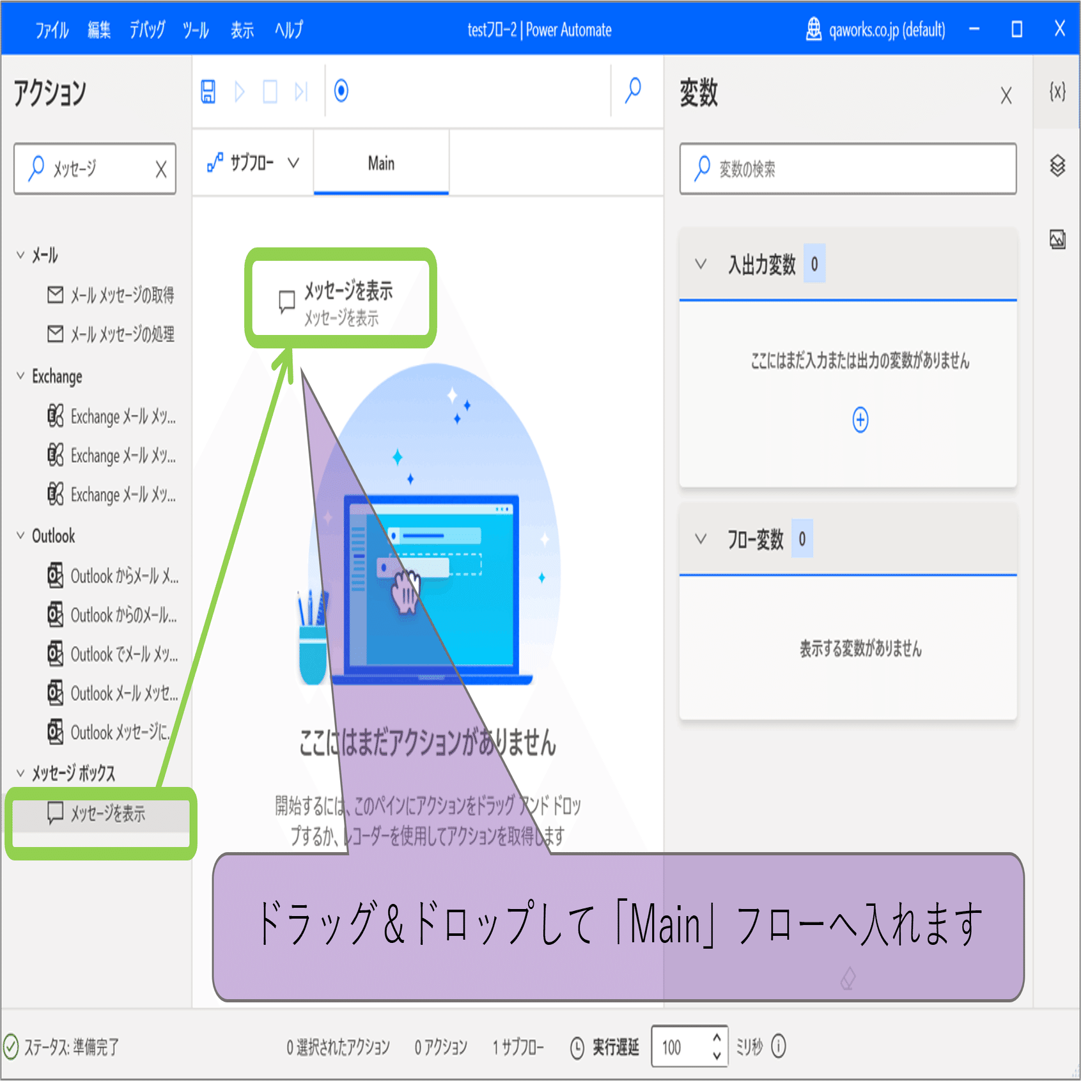
Task: Add an input/output variable with the plus icon
Action: click(x=860, y=420)
